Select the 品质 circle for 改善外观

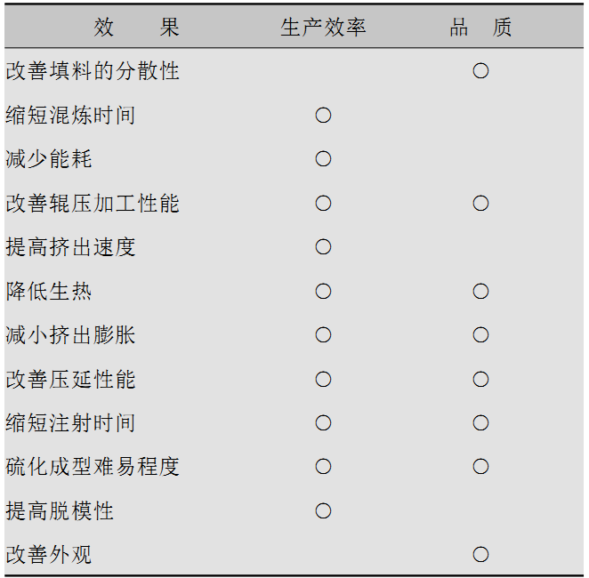coord(480,554)
